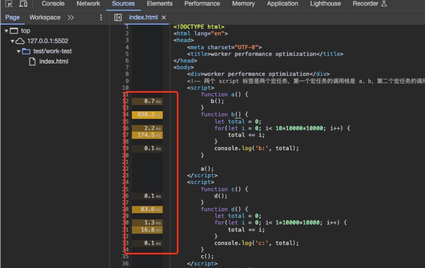Click the test/work-test folder icon
This screenshot has height=268, width=425.
26,51
